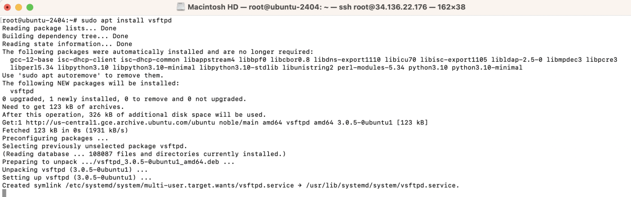631x197 pixels.
Task: Click the block cursor on the last line
Action: (x=4, y=193)
